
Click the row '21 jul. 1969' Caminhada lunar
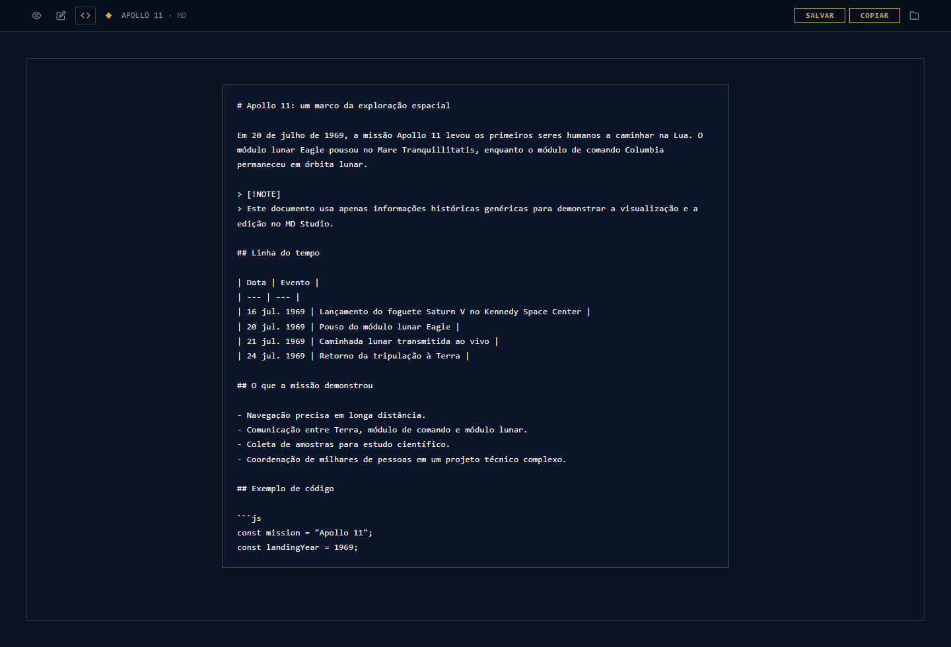pyautogui.click(x=367, y=341)
